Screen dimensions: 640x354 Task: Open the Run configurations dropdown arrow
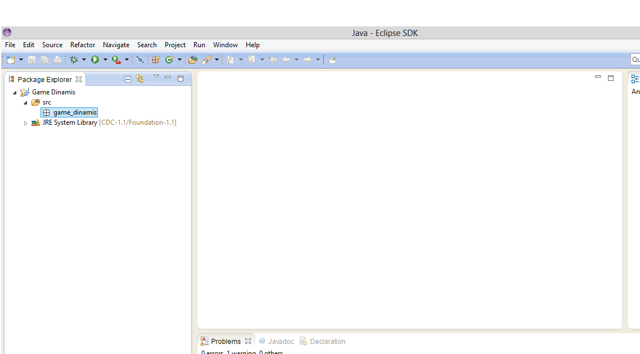(x=105, y=60)
